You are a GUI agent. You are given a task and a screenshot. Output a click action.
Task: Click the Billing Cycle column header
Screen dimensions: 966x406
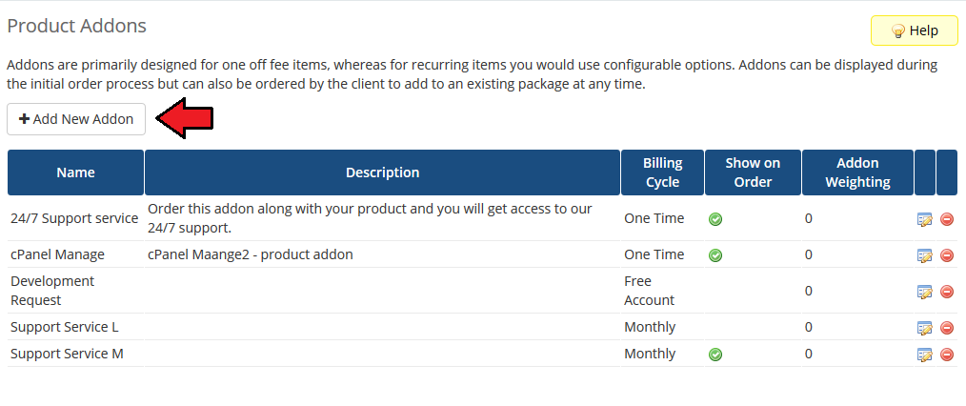[662, 173]
